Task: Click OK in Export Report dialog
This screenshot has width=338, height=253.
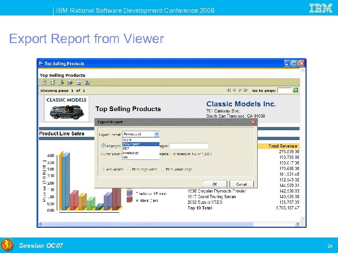Action: point(215,184)
